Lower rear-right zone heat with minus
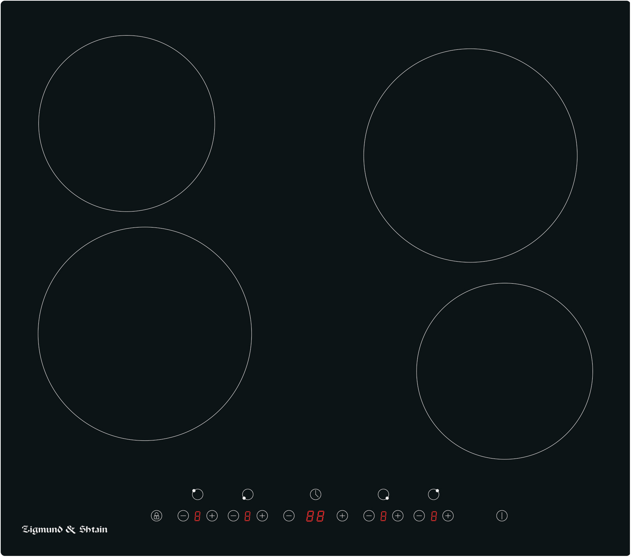 coord(419,516)
